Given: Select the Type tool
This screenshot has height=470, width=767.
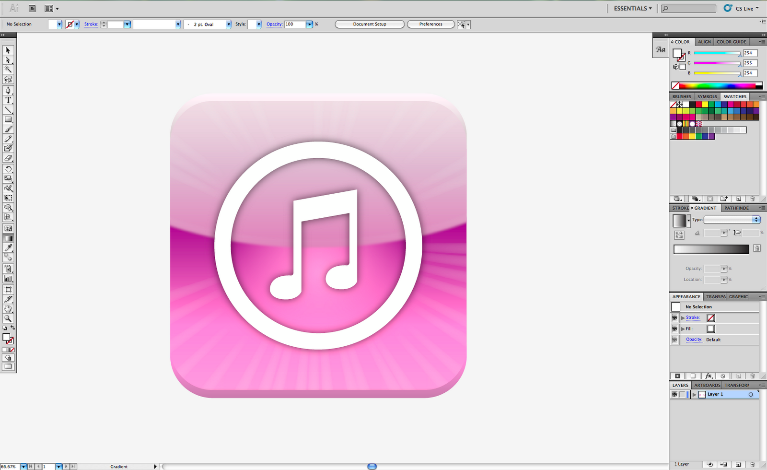Looking at the screenshot, I should [x=8, y=100].
